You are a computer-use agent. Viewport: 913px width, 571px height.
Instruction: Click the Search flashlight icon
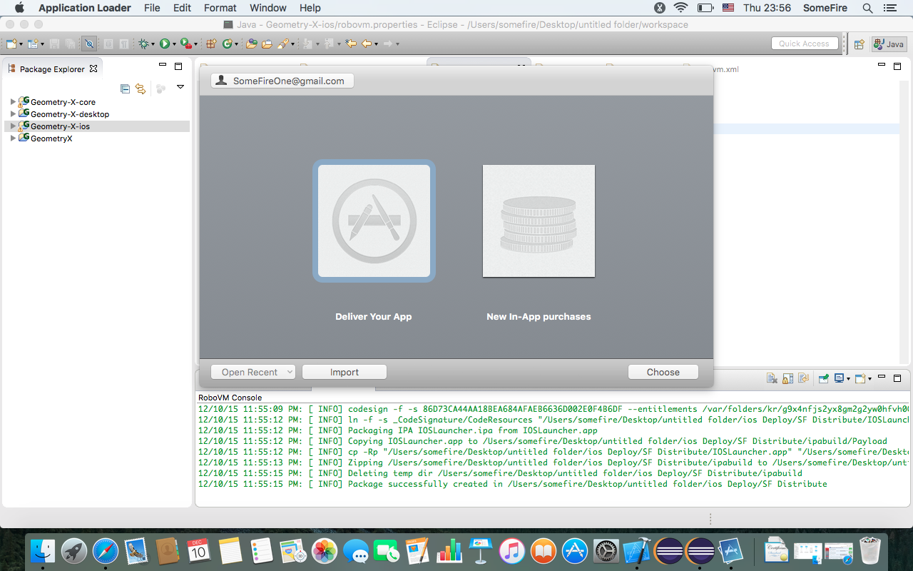pyautogui.click(x=283, y=44)
